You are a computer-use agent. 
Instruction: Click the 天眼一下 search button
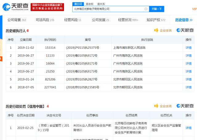(156, 9)
